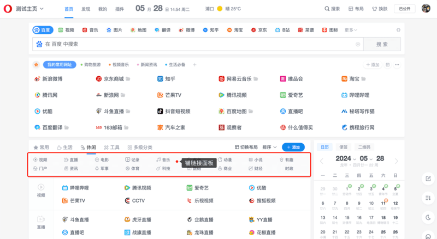Click the 添加 link in favorites panel

(373, 65)
